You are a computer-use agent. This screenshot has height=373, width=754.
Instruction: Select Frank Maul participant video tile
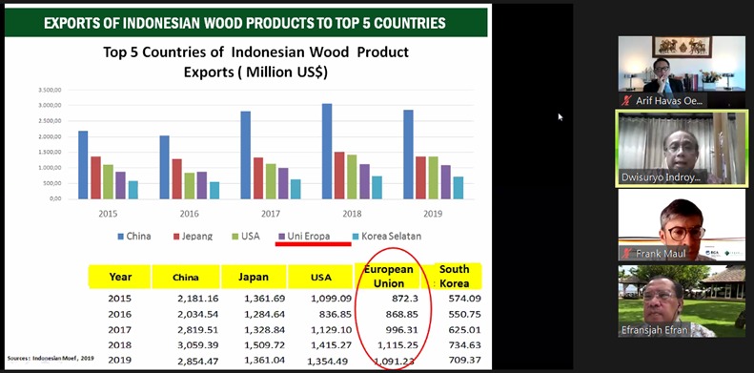point(682,225)
